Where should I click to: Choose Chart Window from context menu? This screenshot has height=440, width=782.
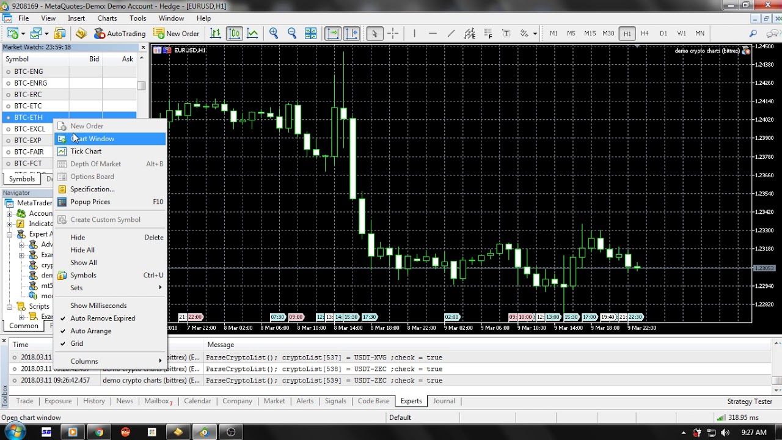(x=110, y=139)
